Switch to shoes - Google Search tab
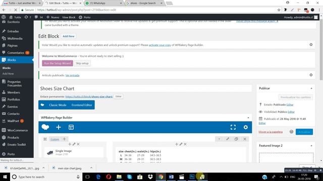The image size is (323, 181). 144,3
